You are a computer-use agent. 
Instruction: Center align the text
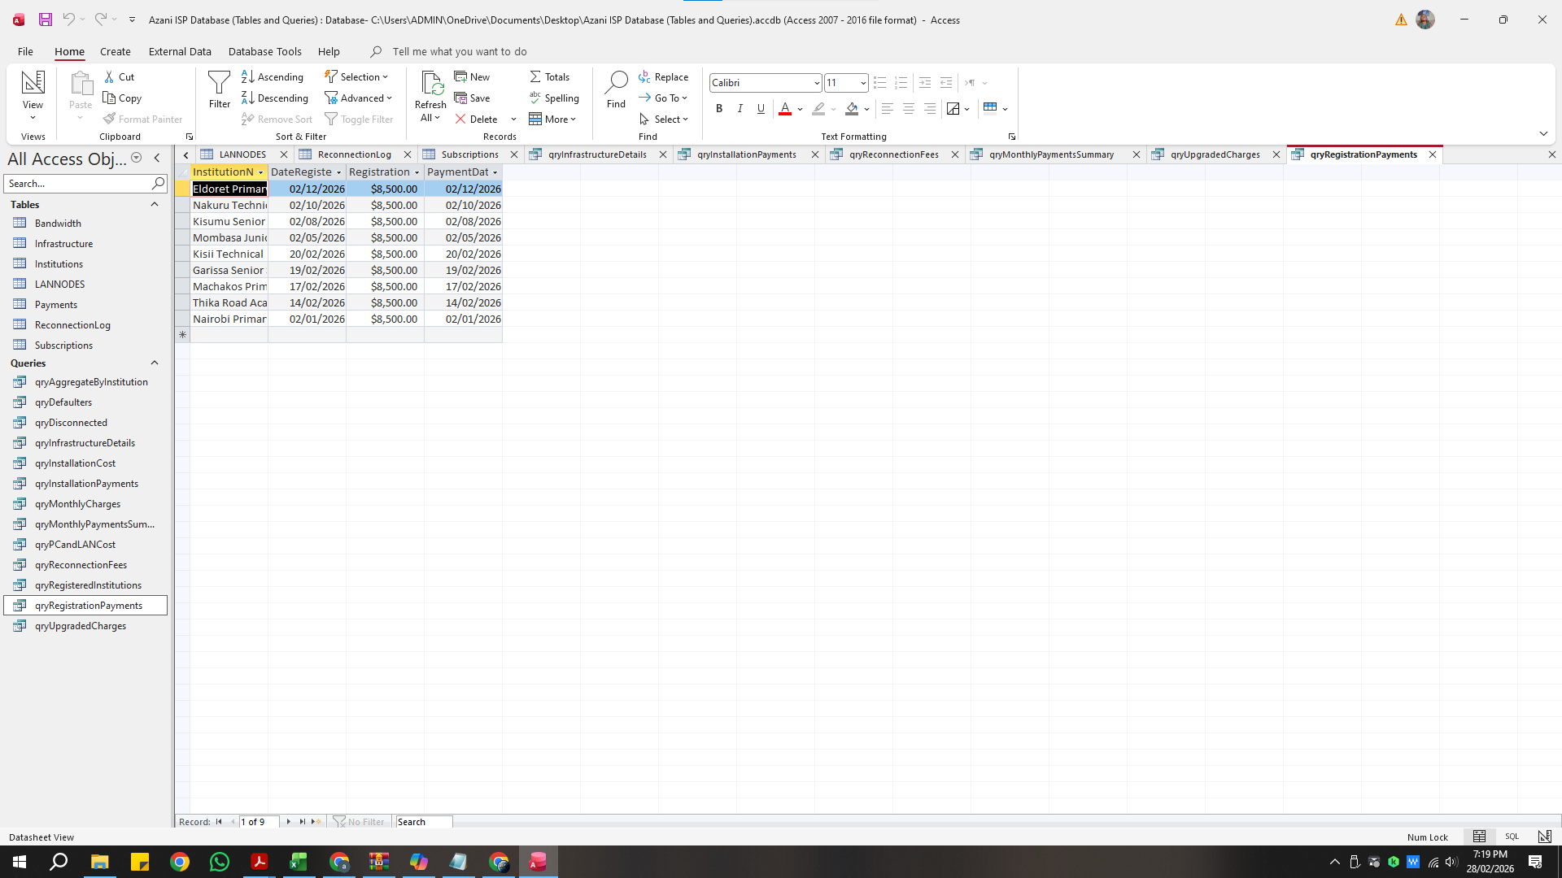tap(909, 108)
